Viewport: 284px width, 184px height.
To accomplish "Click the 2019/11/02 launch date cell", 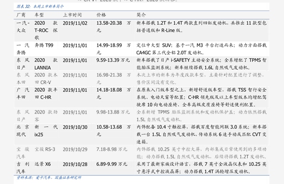I will point(75,23).
